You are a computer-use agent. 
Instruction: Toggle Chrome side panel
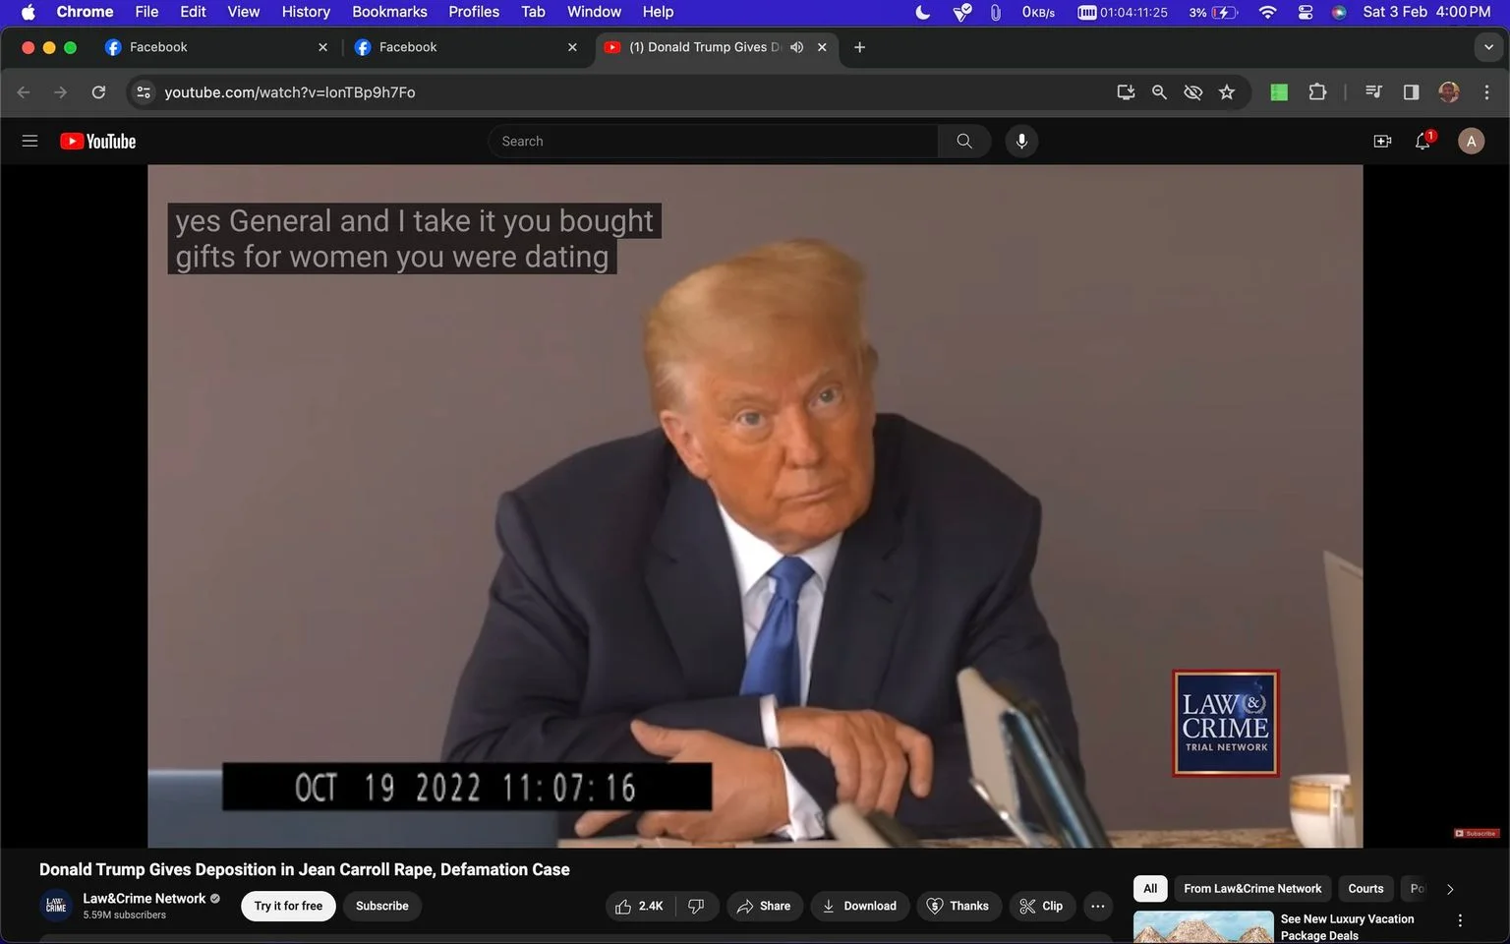click(1411, 92)
